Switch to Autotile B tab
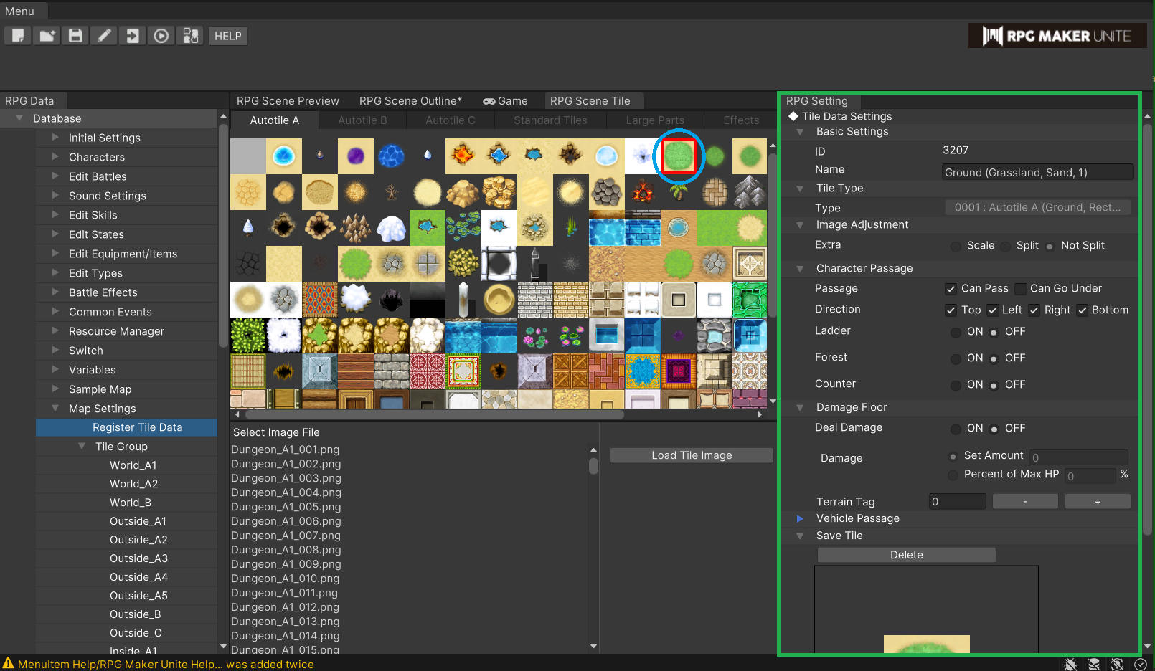 (362, 120)
